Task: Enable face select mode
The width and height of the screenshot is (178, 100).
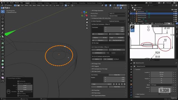Action: (x=19, y=5)
